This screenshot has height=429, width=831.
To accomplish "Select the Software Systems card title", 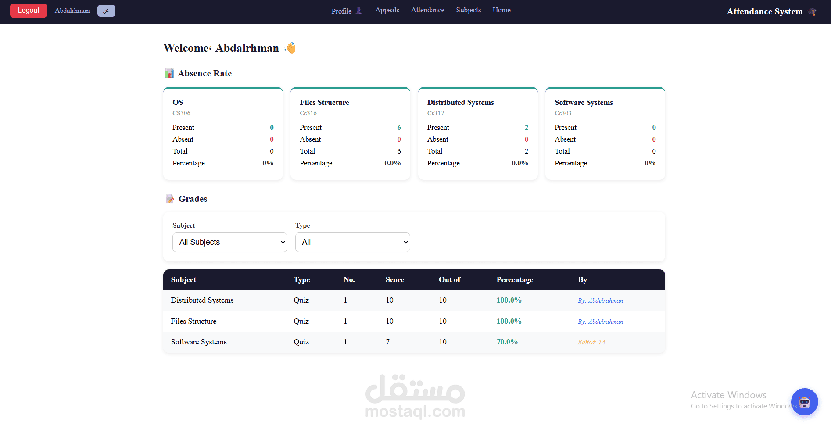I will tap(584, 102).
